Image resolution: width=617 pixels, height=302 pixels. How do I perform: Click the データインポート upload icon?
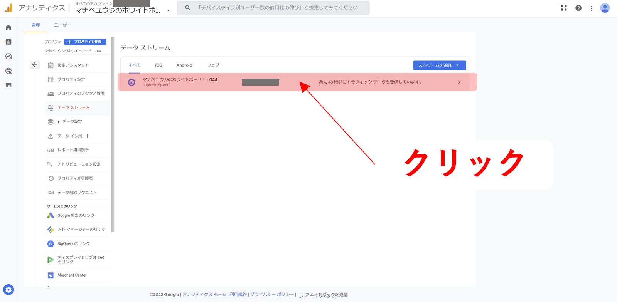[x=51, y=136]
